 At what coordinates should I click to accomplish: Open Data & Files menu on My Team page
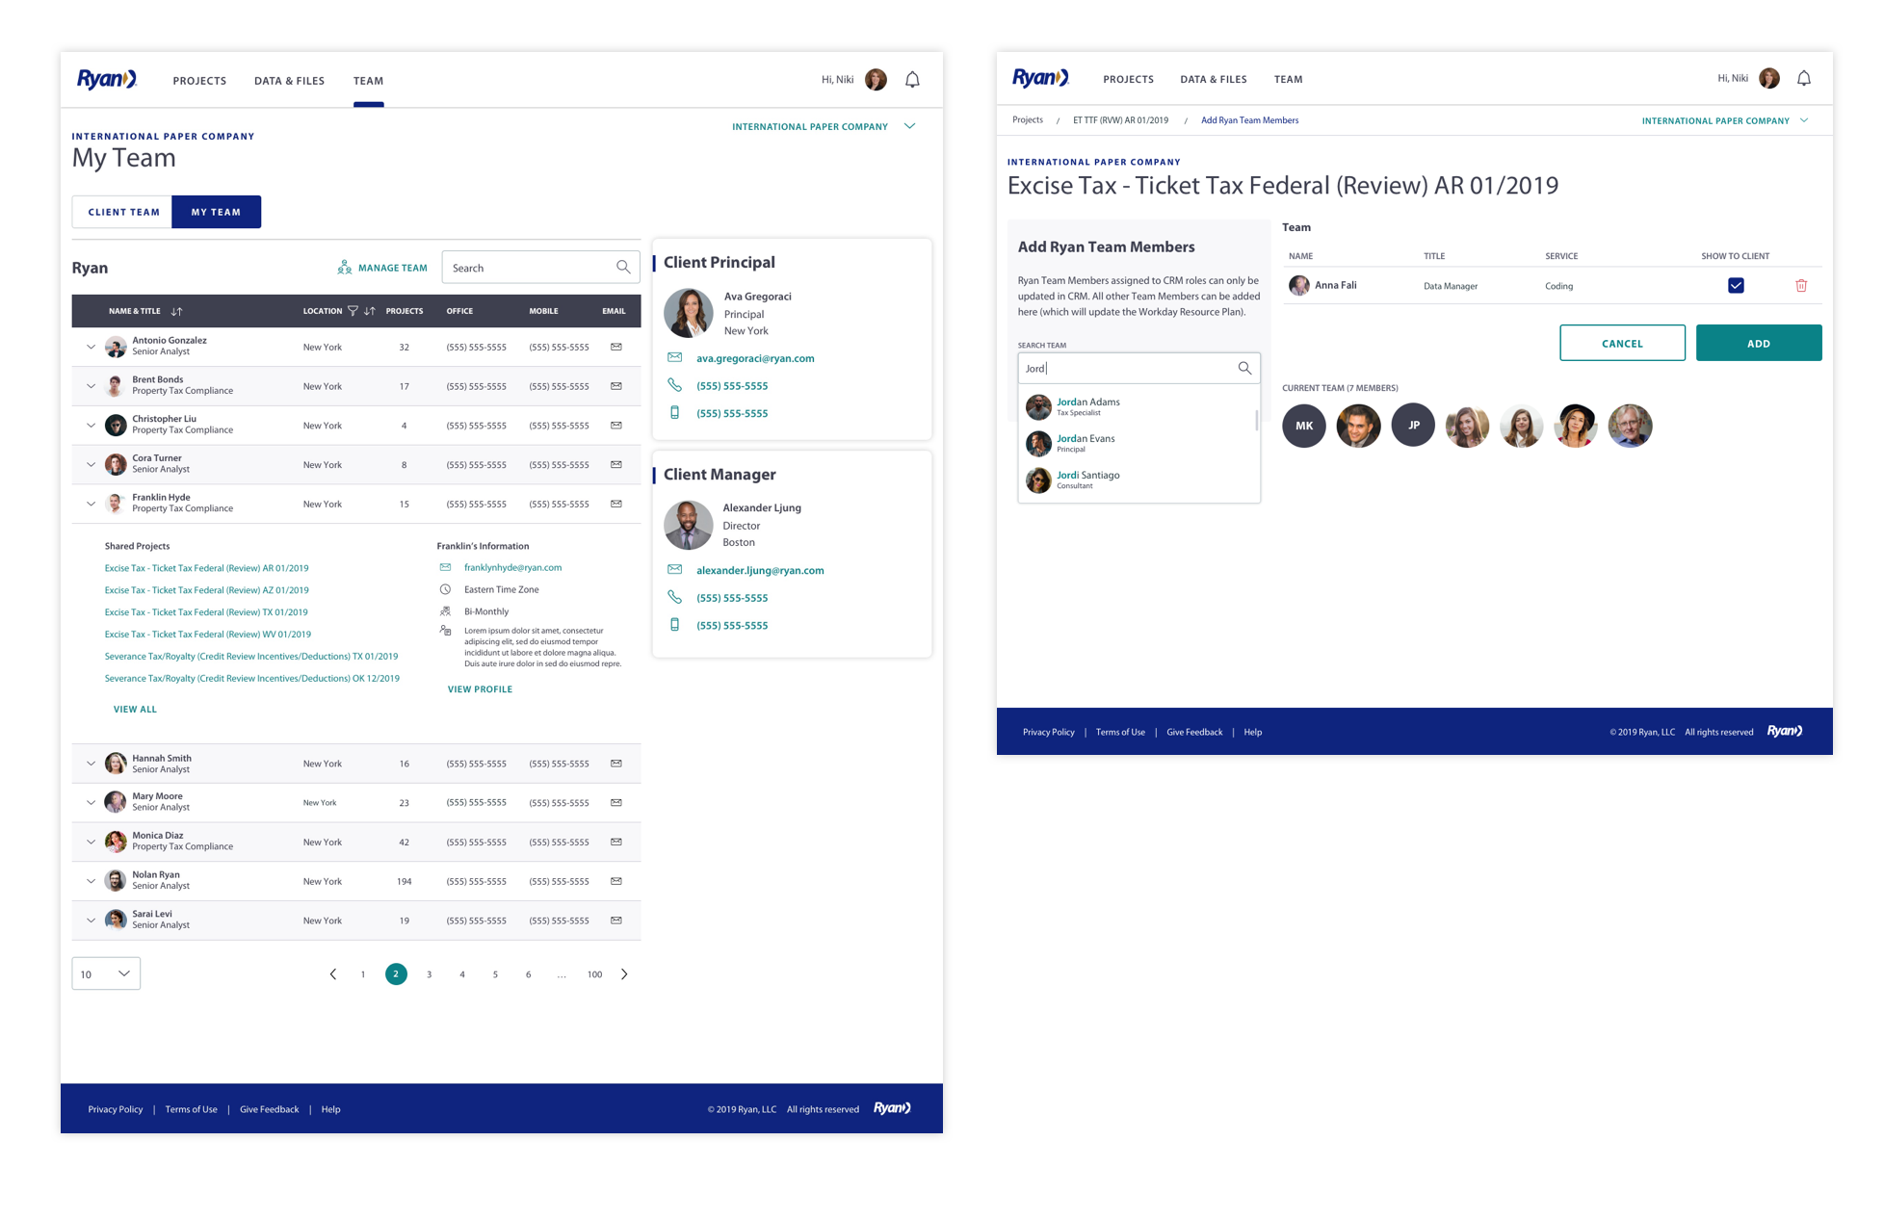pyautogui.click(x=289, y=81)
